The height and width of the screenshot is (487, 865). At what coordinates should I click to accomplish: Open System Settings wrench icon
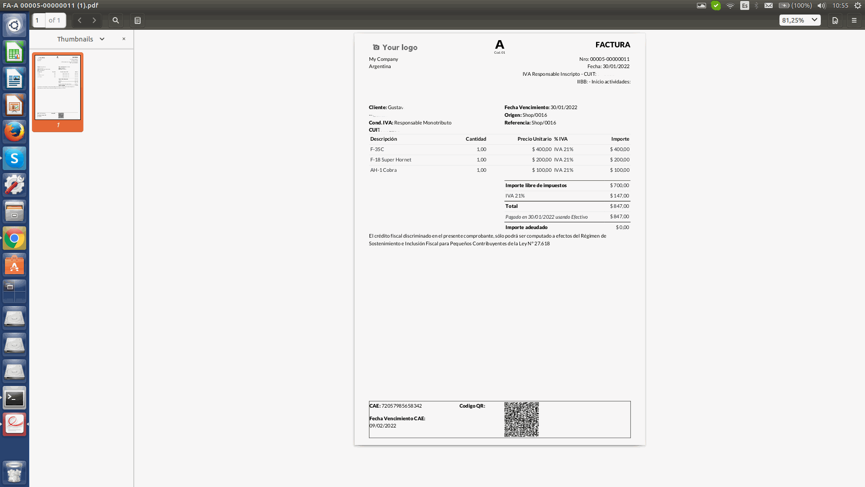[x=14, y=185]
